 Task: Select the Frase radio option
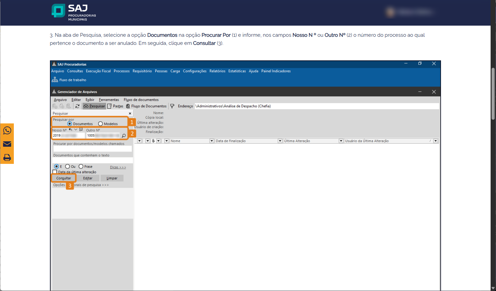[x=81, y=167]
